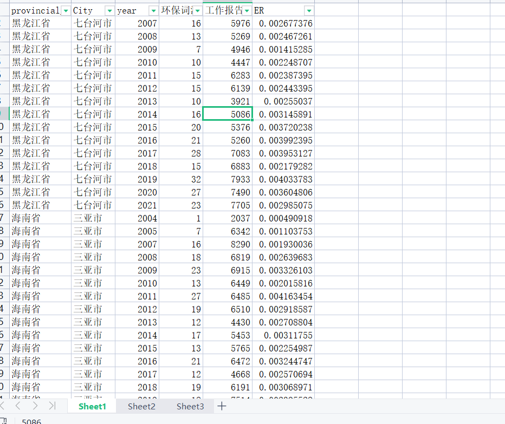Open the year column filter dropdown
The image size is (505, 424).
coord(153,11)
